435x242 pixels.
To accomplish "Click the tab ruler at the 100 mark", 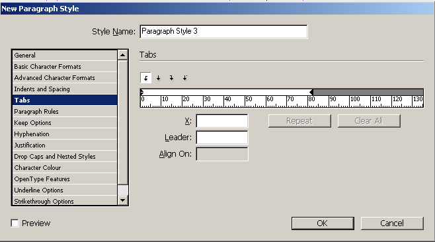I will point(350,102).
